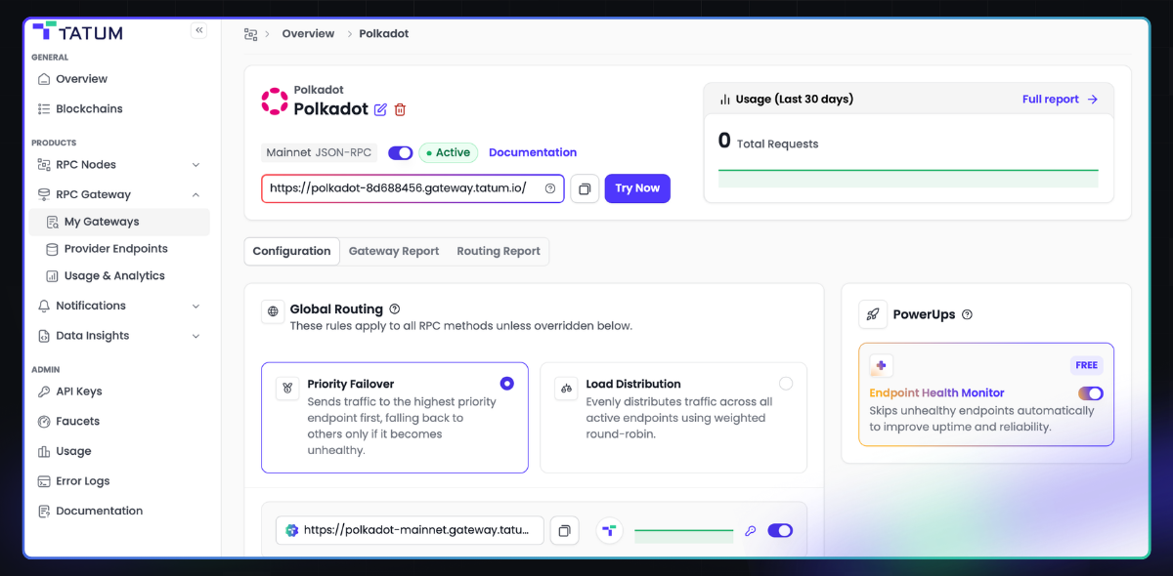Select the Load Distribution radio button

pyautogui.click(x=786, y=384)
